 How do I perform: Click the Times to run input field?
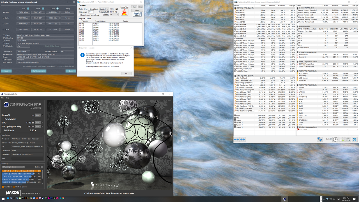point(91,12)
